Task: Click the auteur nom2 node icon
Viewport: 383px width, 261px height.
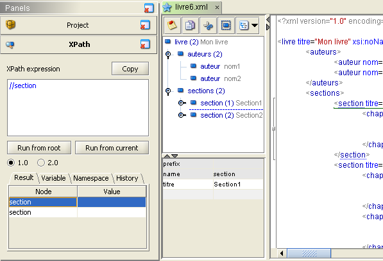Action: (193, 78)
